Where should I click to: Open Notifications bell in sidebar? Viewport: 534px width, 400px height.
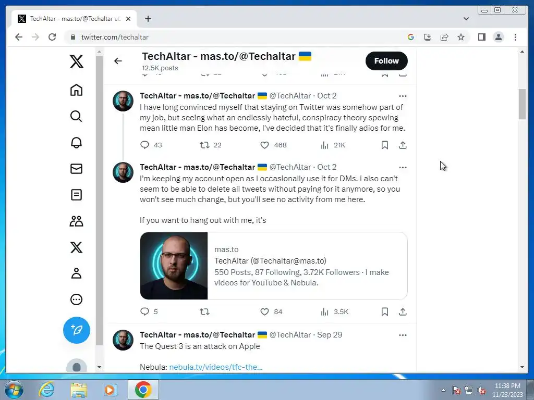click(76, 143)
